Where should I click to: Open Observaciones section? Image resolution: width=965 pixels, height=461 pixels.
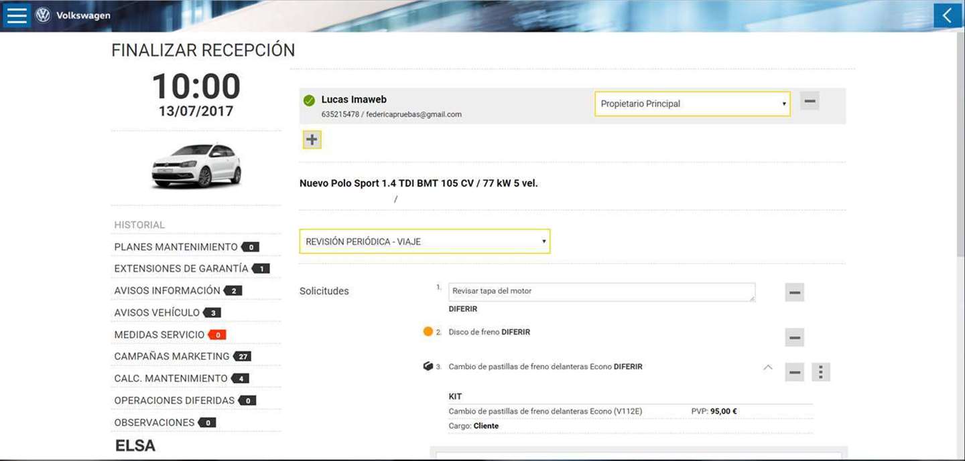154,423
